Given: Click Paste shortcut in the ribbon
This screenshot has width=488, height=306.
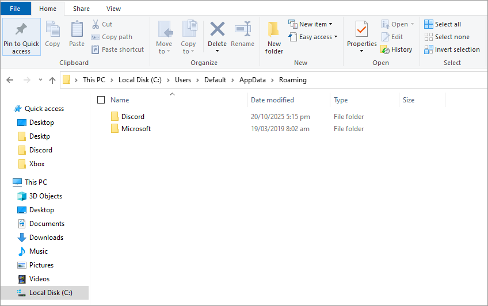Looking at the screenshot, I should click(117, 49).
